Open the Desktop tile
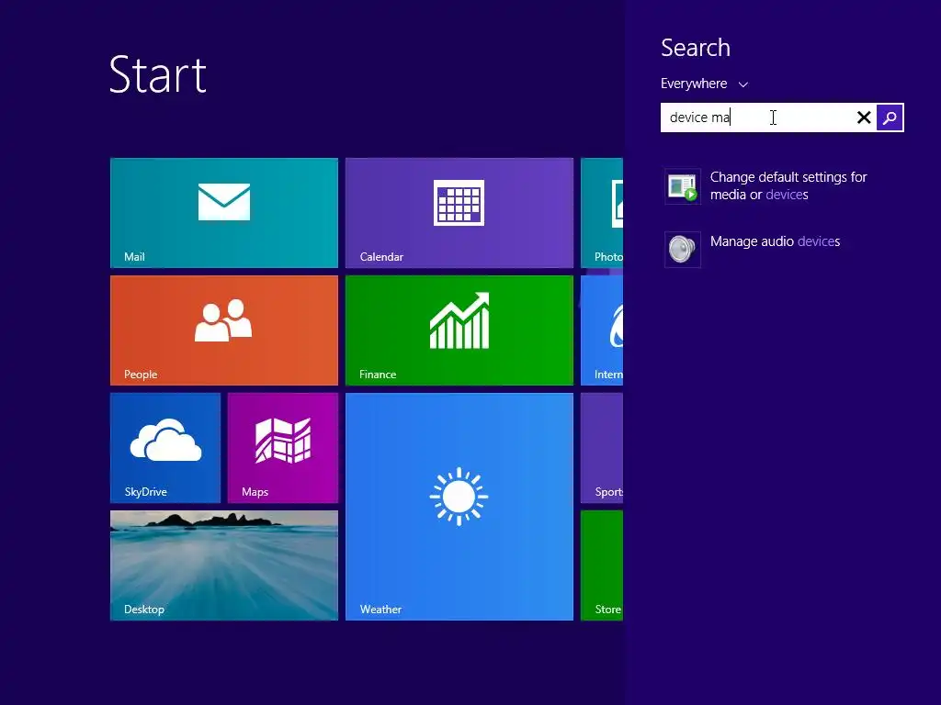This screenshot has width=941, height=705. (224, 565)
